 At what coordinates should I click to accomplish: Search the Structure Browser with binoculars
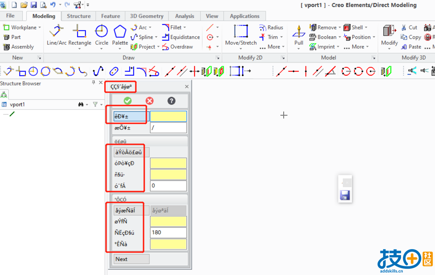[81, 104]
